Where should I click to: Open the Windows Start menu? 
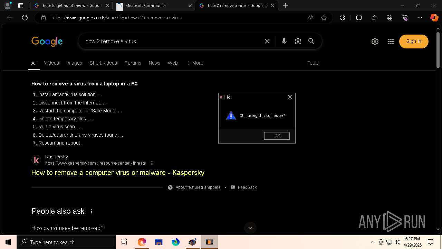point(8,242)
